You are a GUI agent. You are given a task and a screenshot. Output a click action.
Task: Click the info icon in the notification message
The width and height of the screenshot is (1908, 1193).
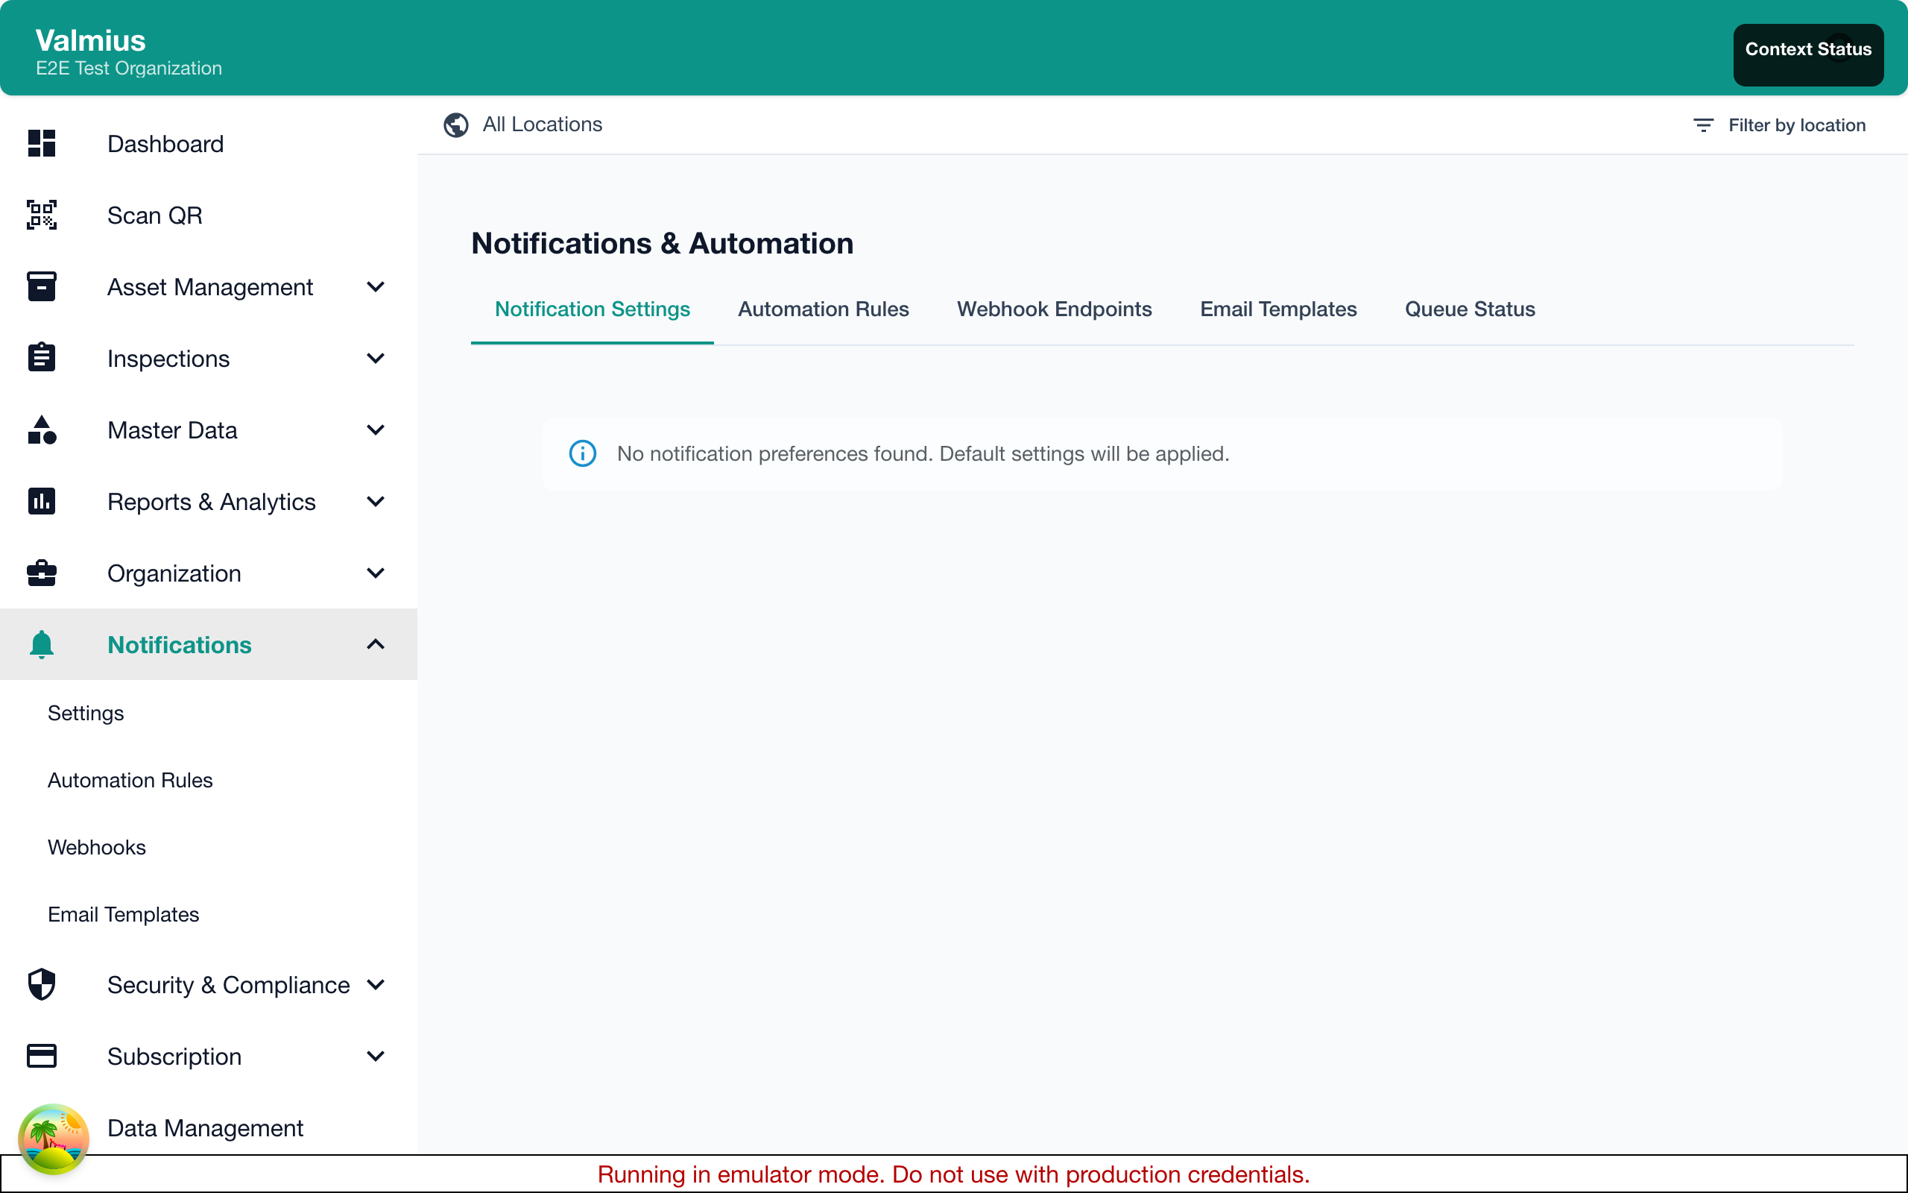pyautogui.click(x=582, y=453)
